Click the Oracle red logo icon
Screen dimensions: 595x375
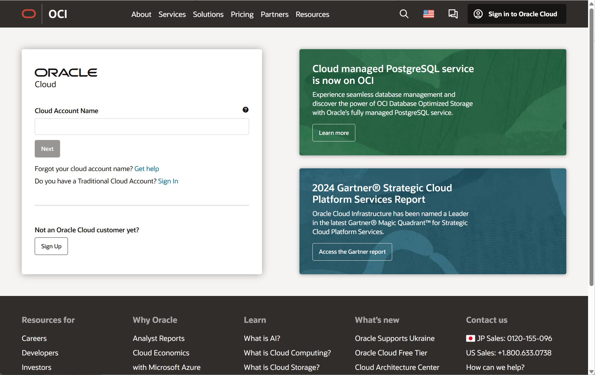point(29,14)
